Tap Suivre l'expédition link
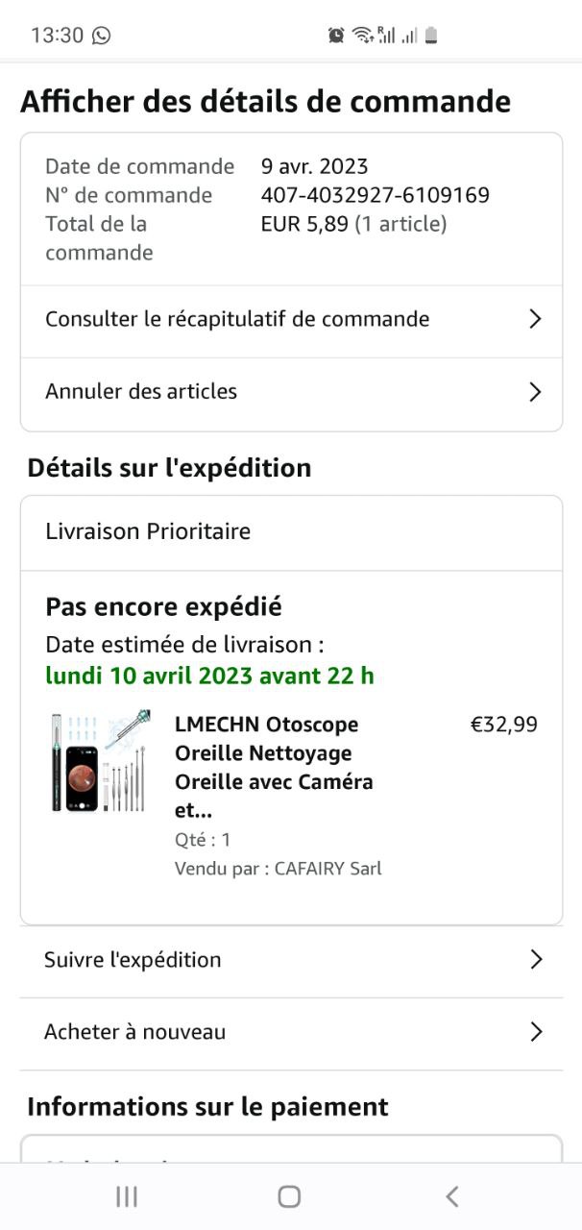 [133, 960]
